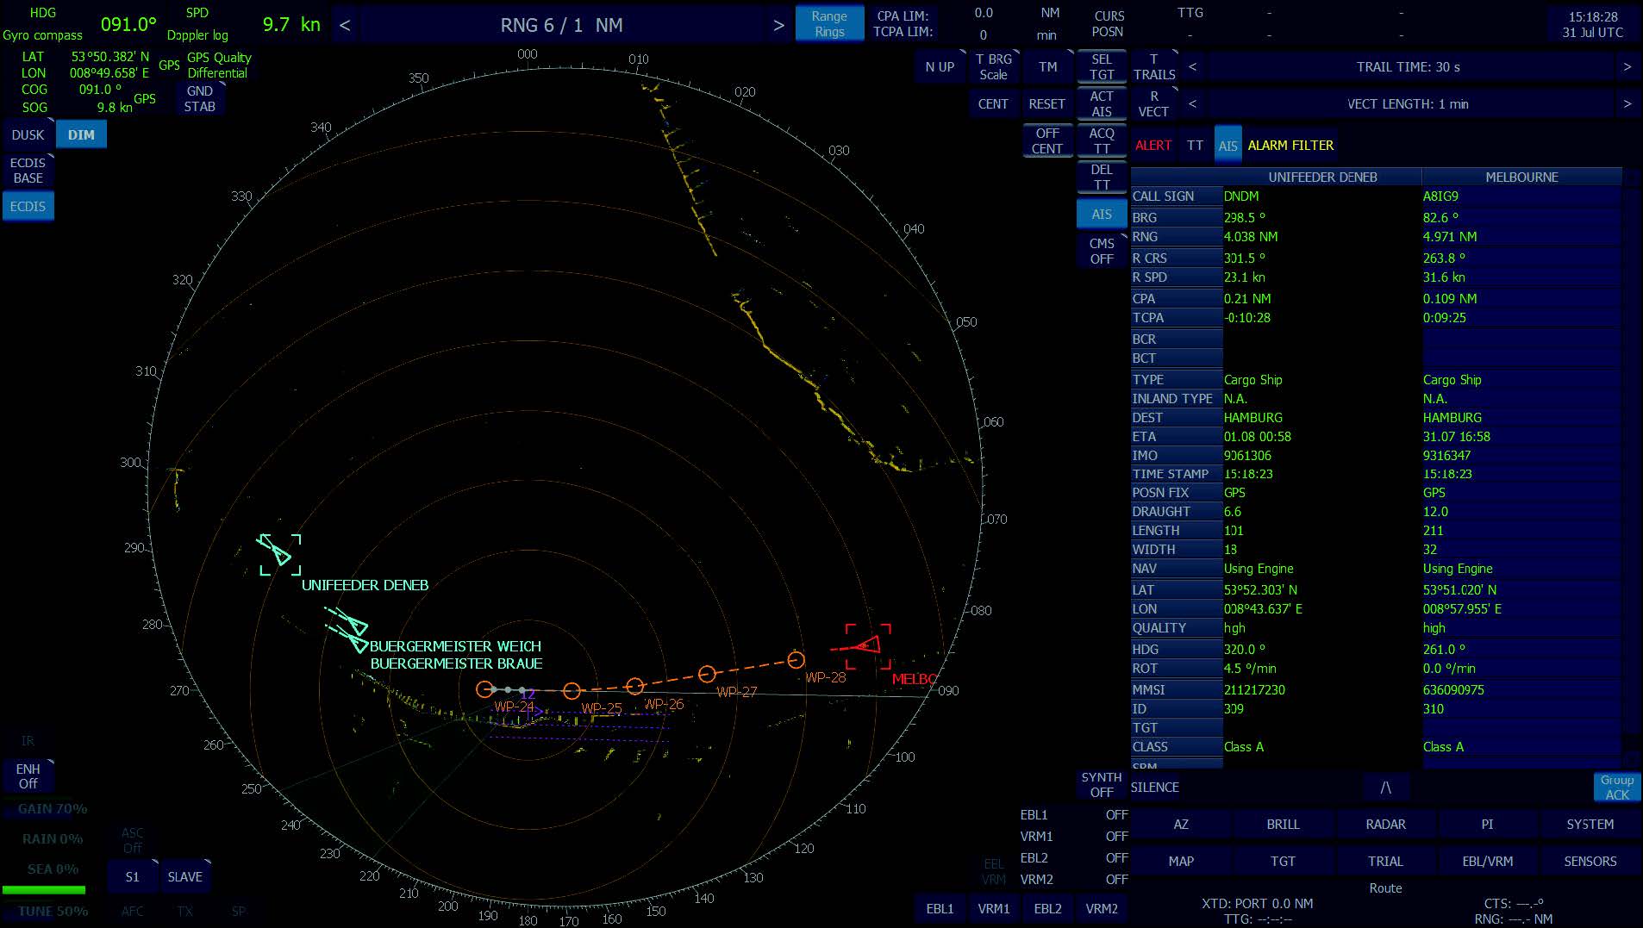Open the SYSTEM menu
The width and height of the screenshot is (1643, 928).
click(1590, 824)
